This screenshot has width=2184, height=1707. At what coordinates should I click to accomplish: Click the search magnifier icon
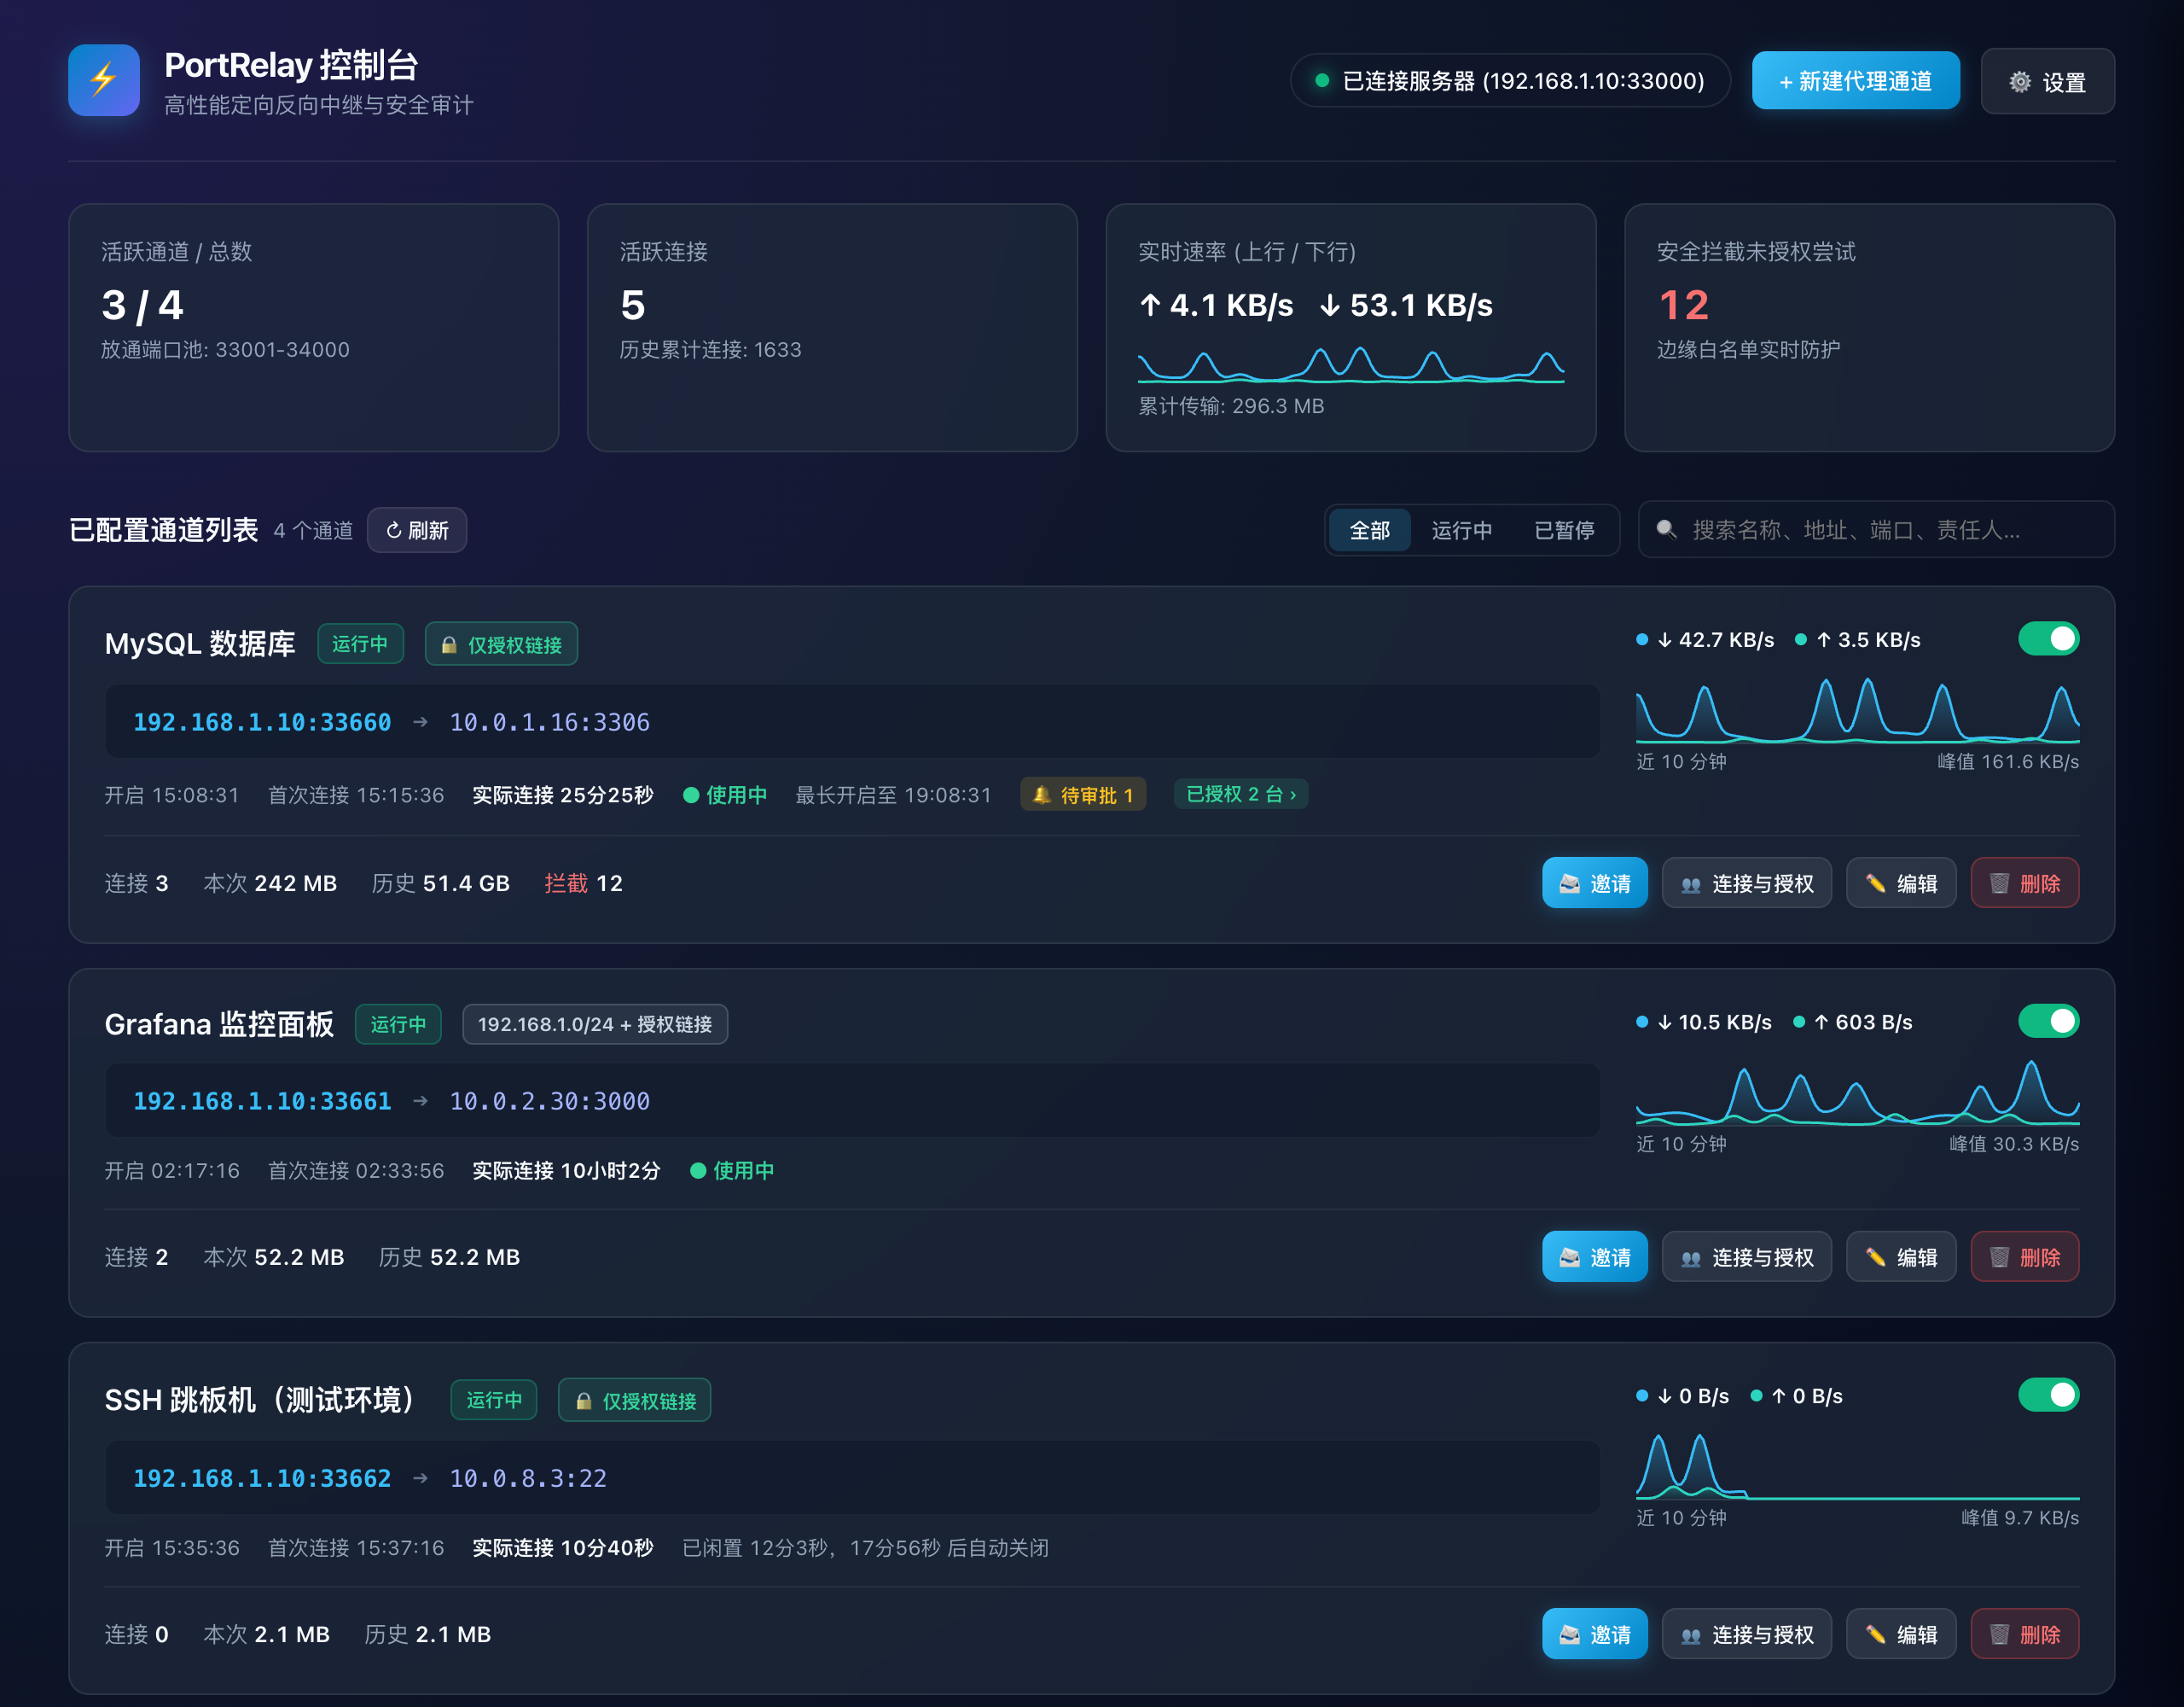1666,529
